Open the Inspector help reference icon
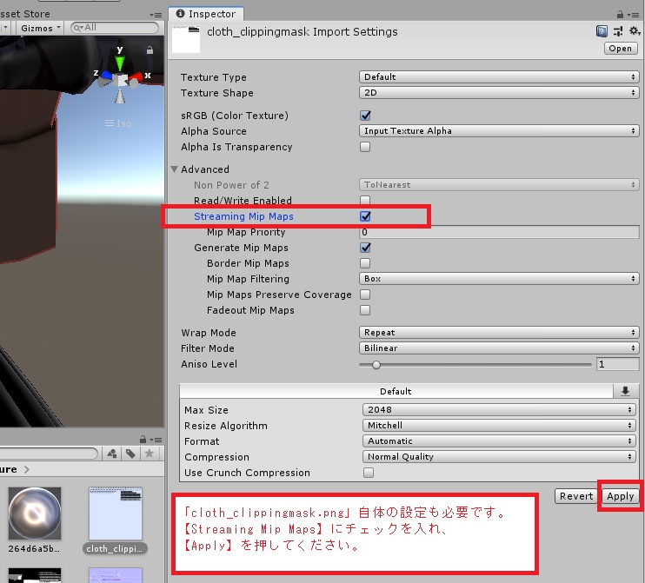The height and width of the screenshot is (583, 645). pyautogui.click(x=602, y=31)
